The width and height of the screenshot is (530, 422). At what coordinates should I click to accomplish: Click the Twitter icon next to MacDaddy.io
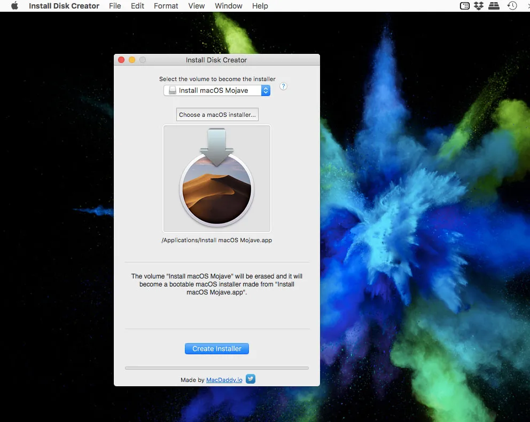coord(250,379)
